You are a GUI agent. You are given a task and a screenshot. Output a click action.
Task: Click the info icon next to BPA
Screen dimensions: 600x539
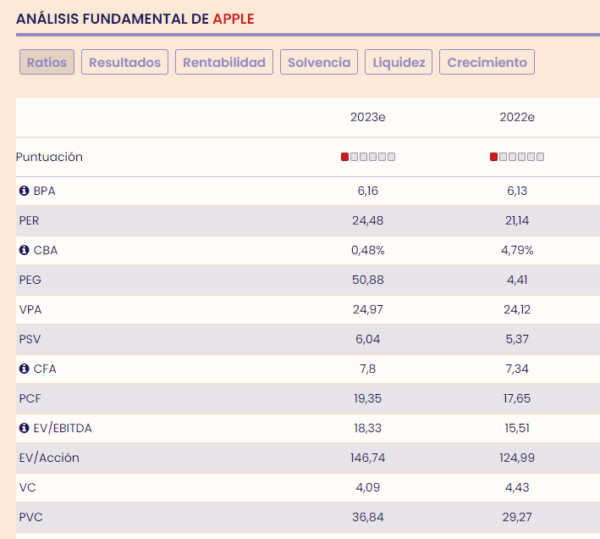coord(24,191)
